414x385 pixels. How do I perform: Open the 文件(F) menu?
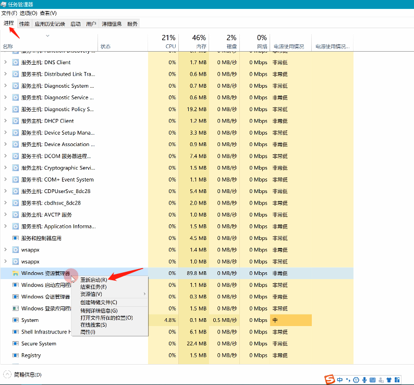pyautogui.click(x=9, y=13)
